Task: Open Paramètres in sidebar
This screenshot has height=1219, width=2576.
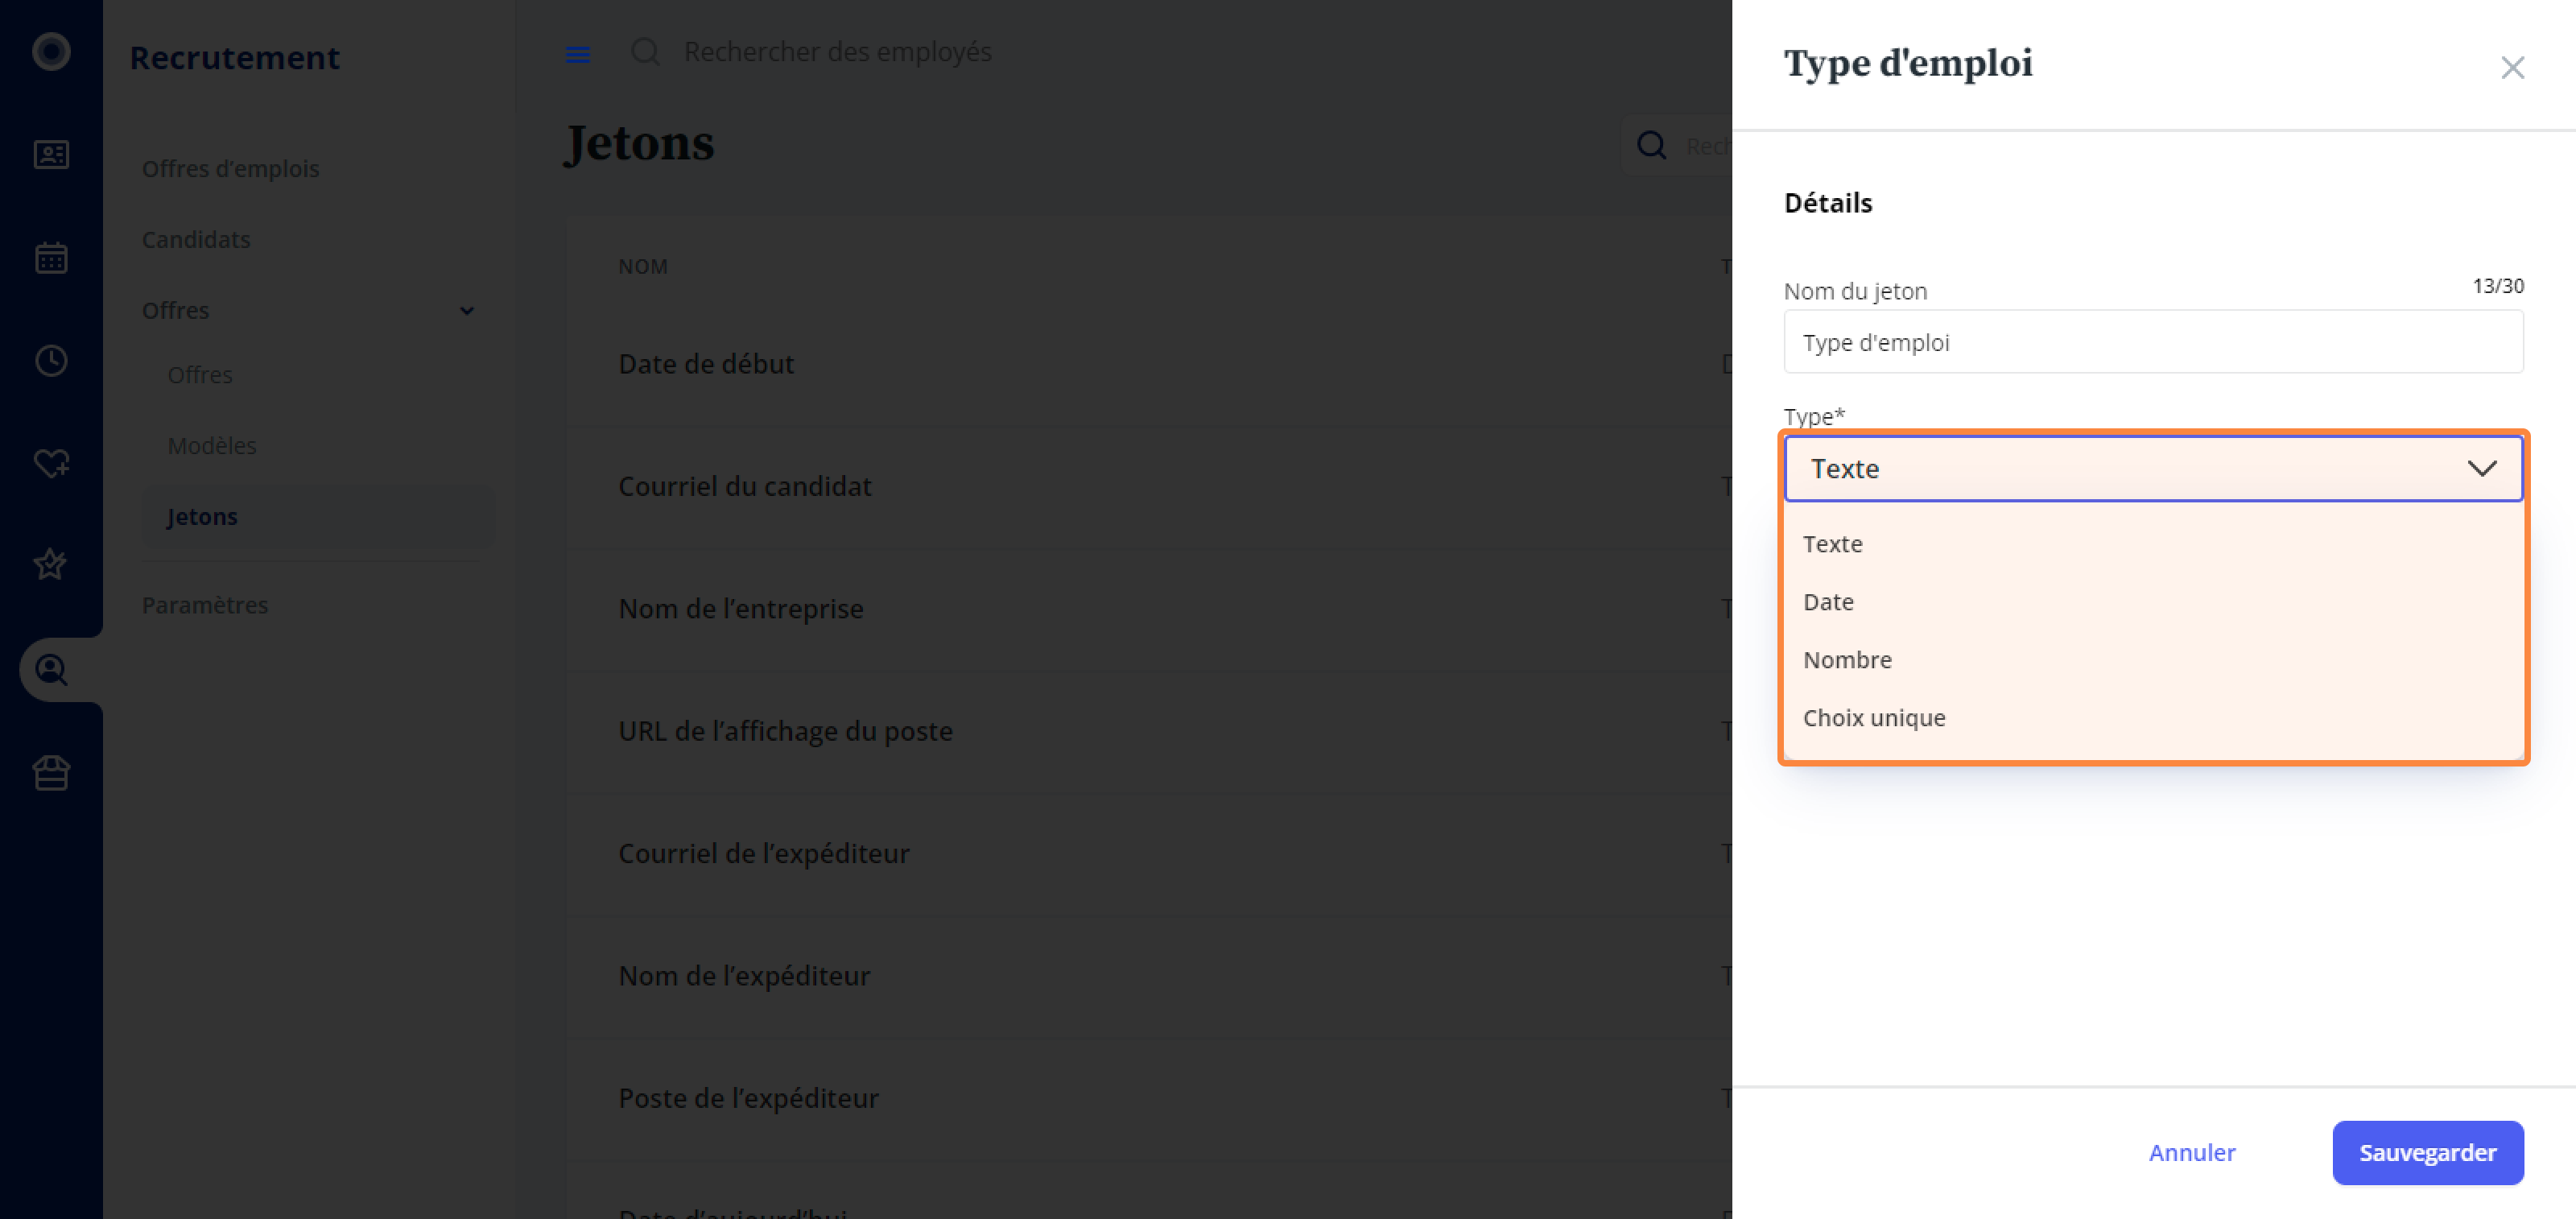Action: tap(205, 604)
